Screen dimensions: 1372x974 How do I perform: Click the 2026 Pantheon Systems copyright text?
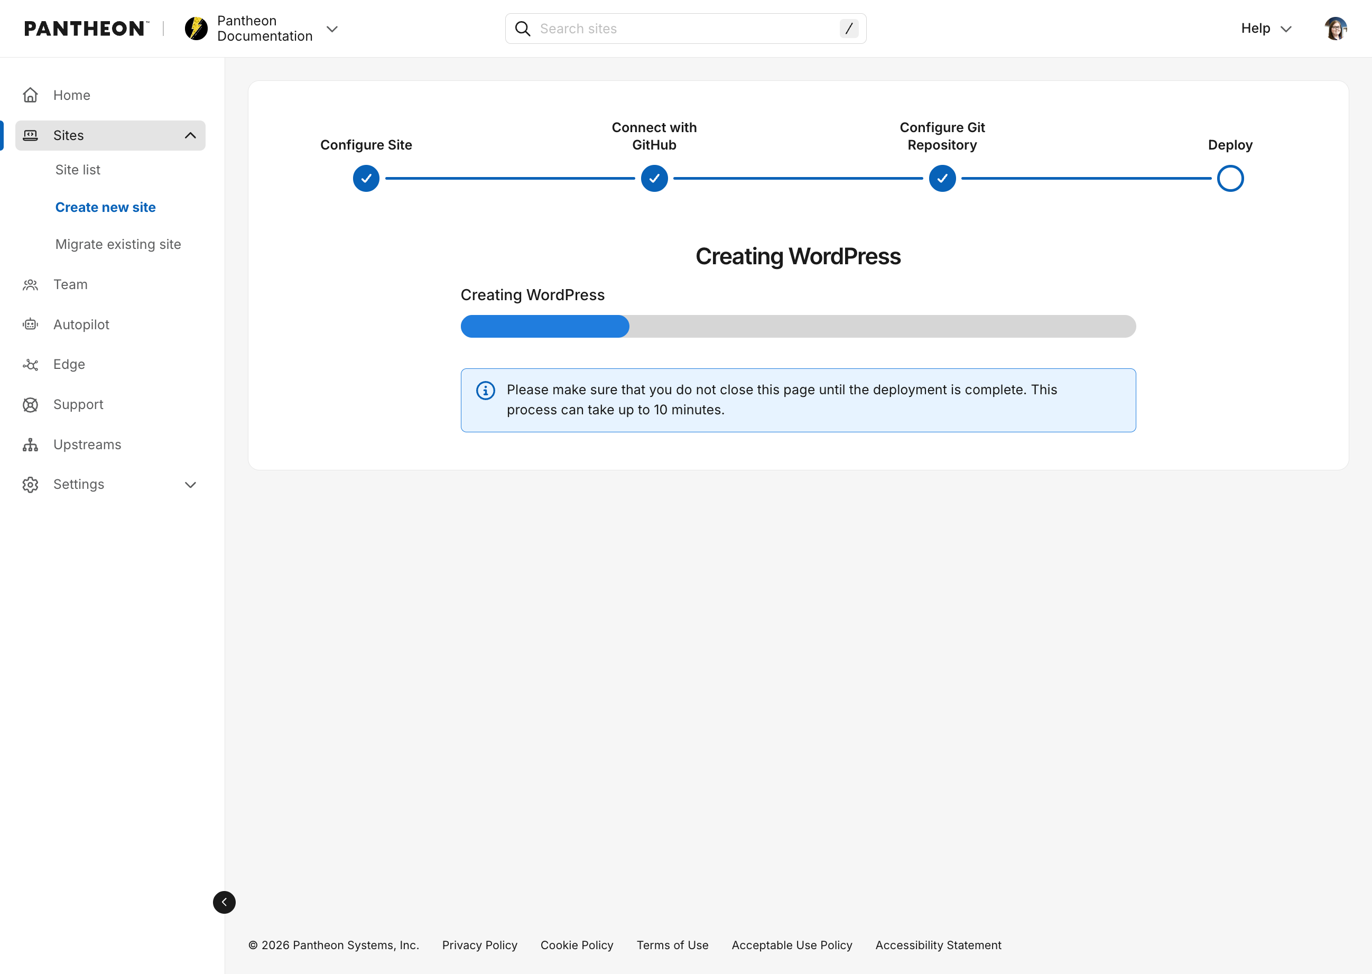[333, 945]
